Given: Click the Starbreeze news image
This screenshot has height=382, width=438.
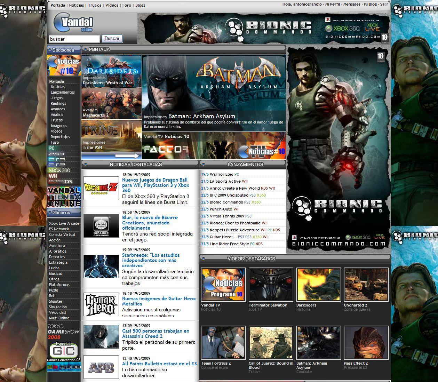Looking at the screenshot, I should click(101, 266).
